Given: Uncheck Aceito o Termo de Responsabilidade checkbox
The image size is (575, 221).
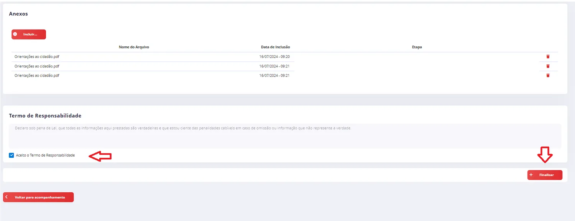Looking at the screenshot, I should (11, 156).
